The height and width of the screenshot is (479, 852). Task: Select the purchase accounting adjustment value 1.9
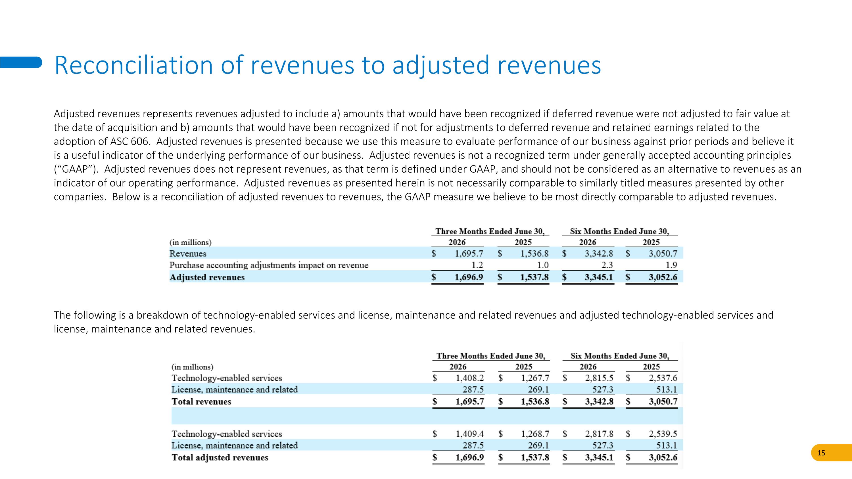671,265
